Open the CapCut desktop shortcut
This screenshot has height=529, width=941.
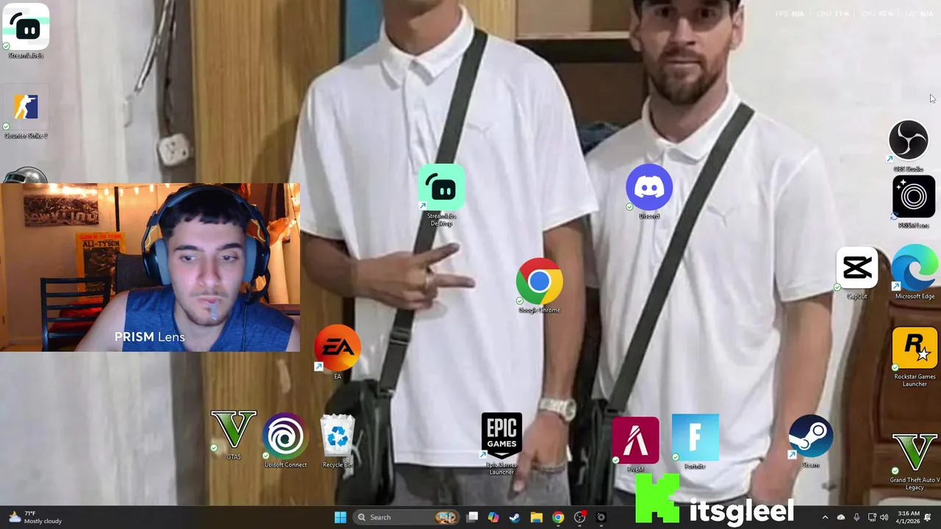click(857, 273)
